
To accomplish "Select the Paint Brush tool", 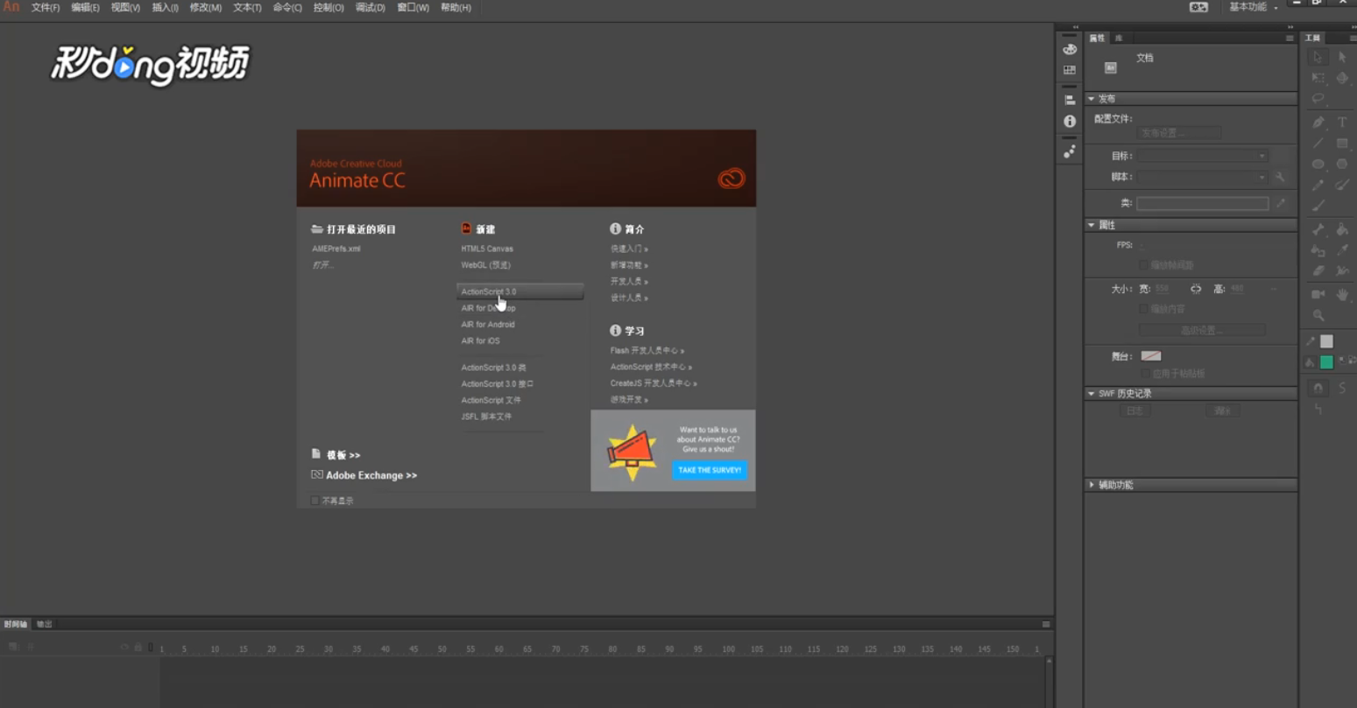I will 1343,186.
